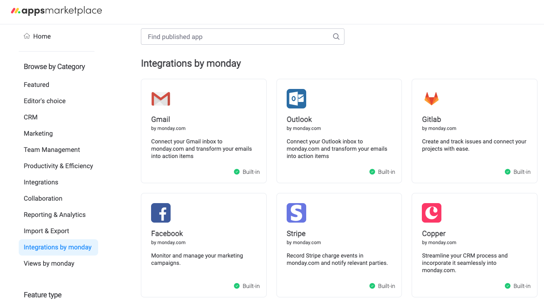The image size is (544, 301).
Task: Click the green checkmark on Stripe card
Action: 372,286
